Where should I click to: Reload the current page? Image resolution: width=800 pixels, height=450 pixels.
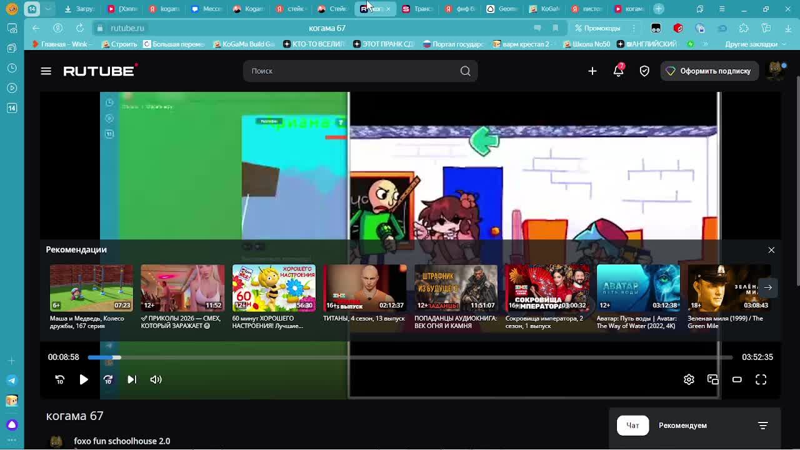[x=80, y=28]
